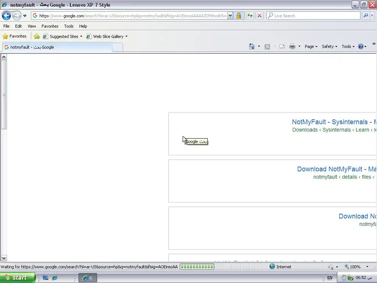Screen dimensions: 377x283
Task: Expand the Print options dropdown arrow
Action: 299,46
